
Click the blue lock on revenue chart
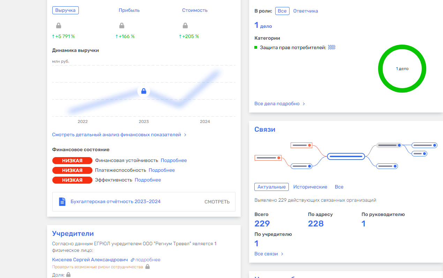click(x=143, y=91)
